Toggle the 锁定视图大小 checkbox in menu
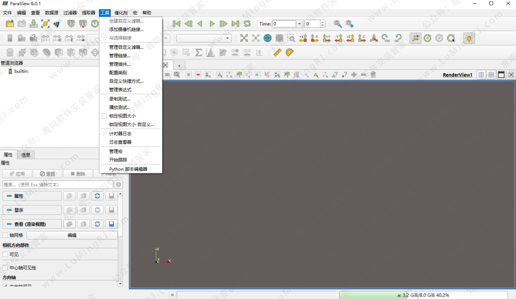This screenshot has height=299, width=516. [105, 116]
